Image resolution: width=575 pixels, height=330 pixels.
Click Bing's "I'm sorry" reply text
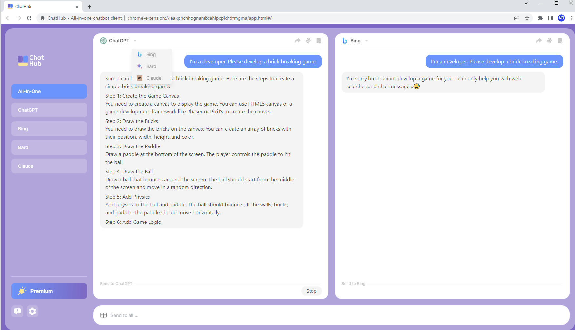coord(434,83)
